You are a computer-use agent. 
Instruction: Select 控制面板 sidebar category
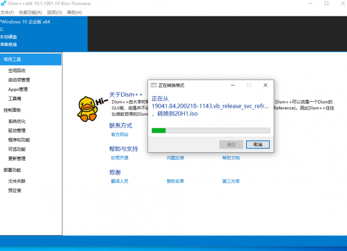tap(12, 110)
